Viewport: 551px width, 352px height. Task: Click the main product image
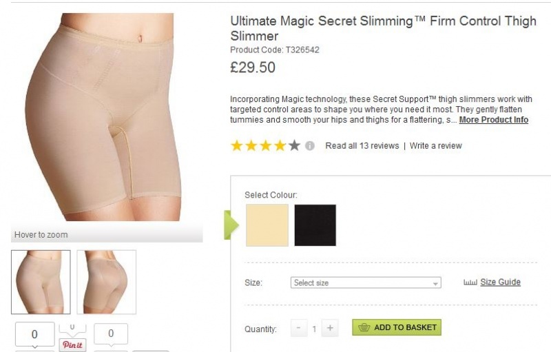(103, 117)
